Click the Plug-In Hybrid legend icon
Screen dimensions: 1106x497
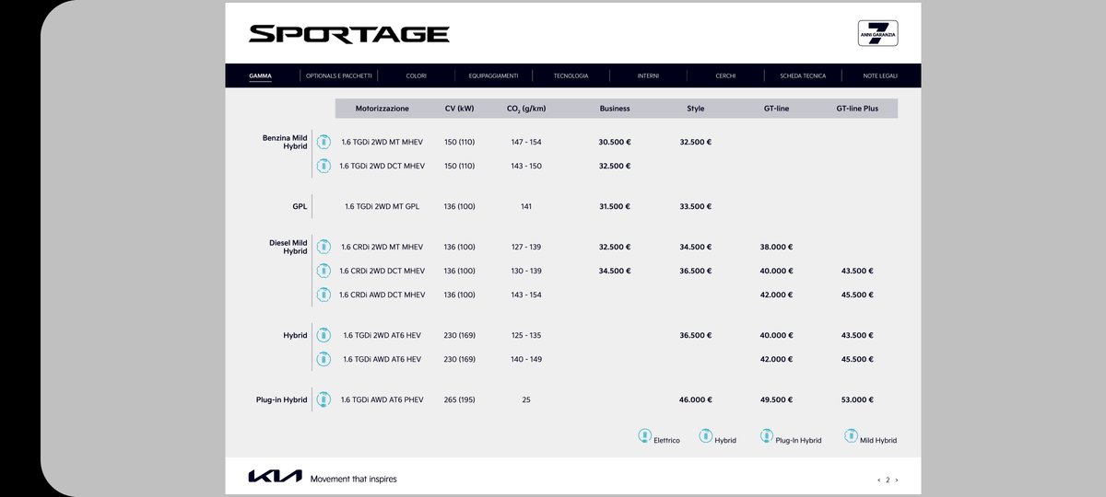pos(767,436)
